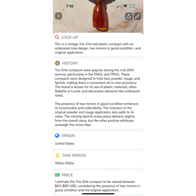
Task: Tap the pencil edit icon
Action: point(138,16)
